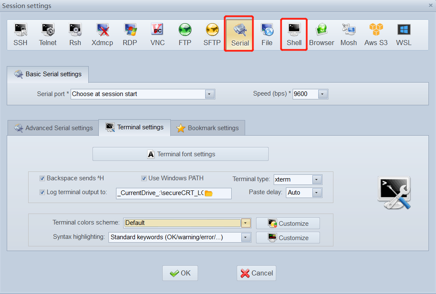Disable Log terminal output checkbox
This screenshot has height=294, width=436.
tap(42, 192)
